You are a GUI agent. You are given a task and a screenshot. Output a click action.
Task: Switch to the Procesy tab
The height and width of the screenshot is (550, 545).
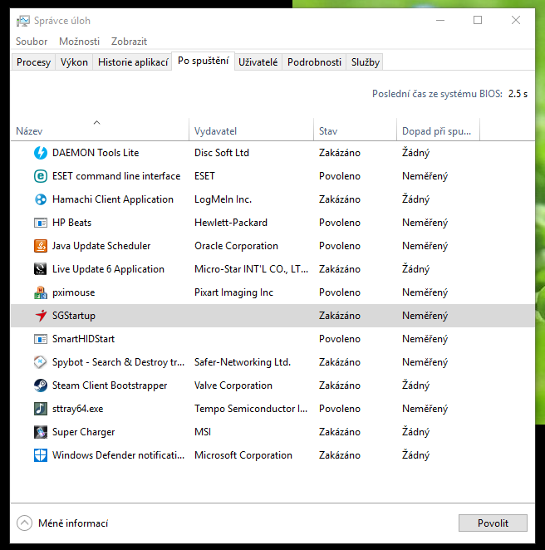(x=33, y=62)
